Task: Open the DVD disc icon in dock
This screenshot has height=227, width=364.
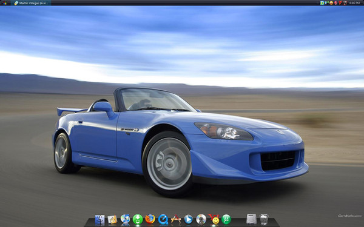Action: pos(201,219)
